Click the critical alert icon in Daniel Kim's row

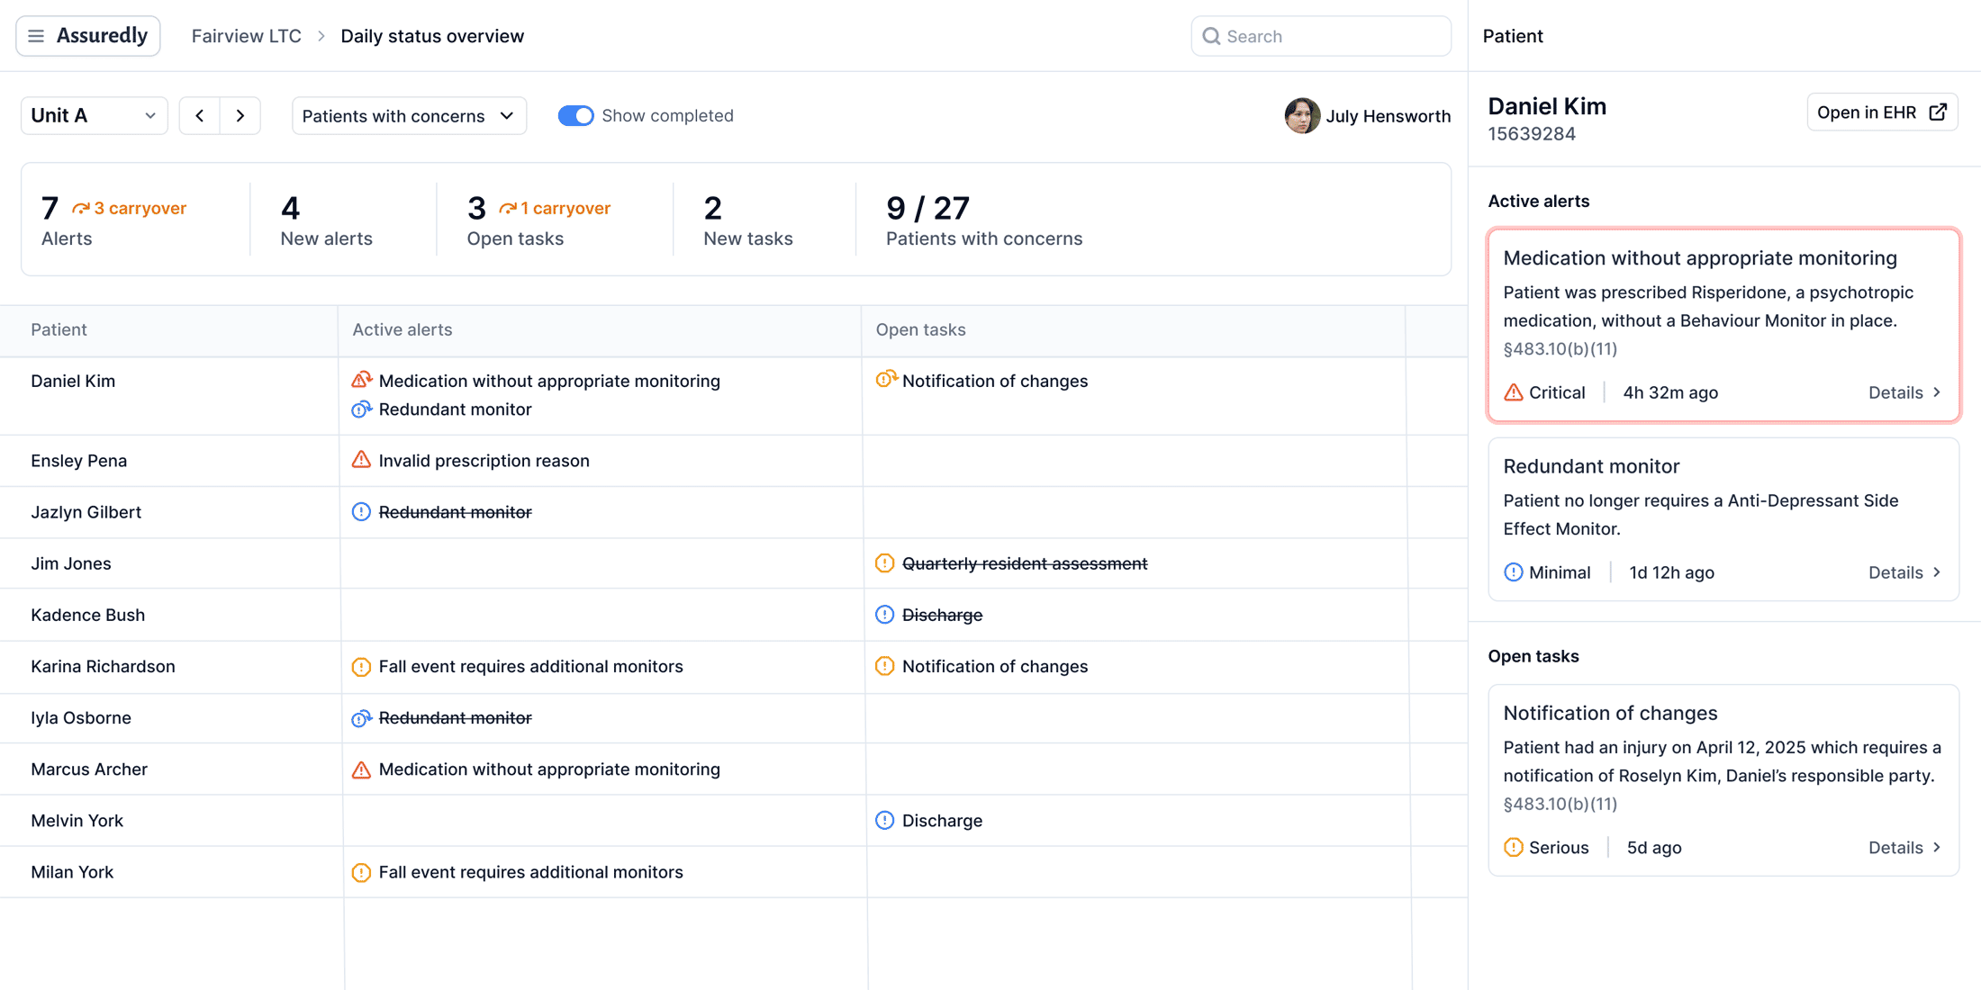(361, 379)
